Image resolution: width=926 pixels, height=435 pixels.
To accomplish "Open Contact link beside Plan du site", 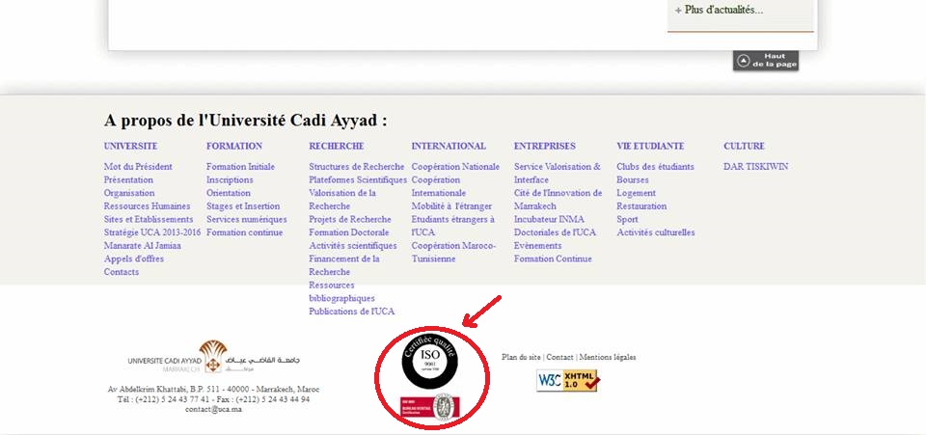I will pos(559,357).
